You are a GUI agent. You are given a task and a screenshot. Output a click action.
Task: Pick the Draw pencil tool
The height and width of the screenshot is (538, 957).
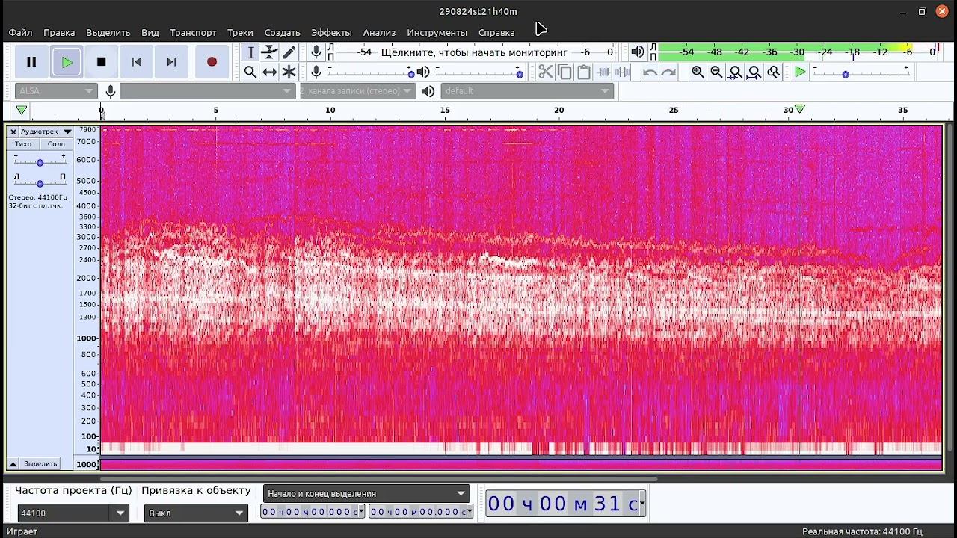[289, 52]
